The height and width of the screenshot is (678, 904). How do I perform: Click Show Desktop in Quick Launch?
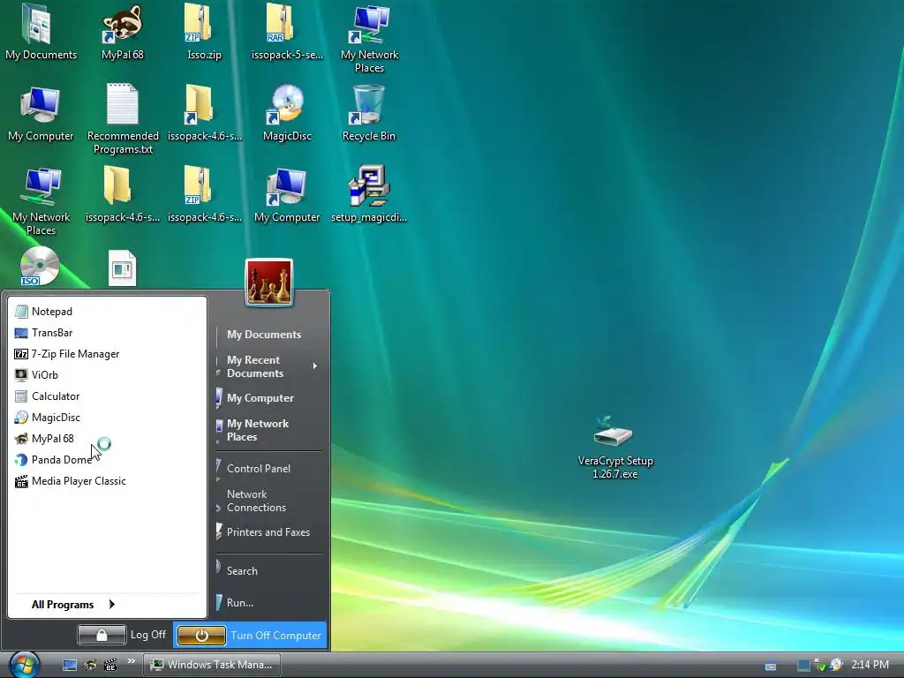pos(70,665)
